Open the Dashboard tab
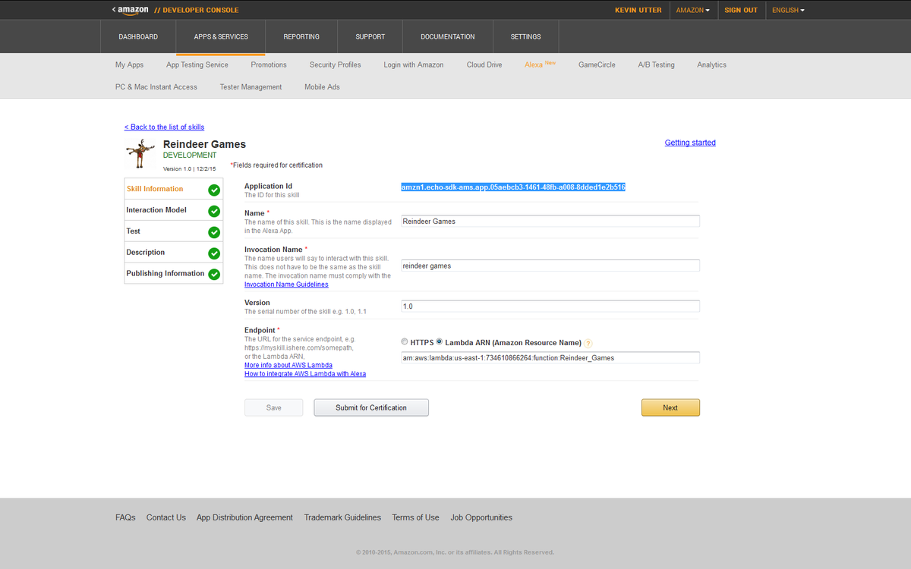Viewport: 911px width, 569px height. pos(138,36)
